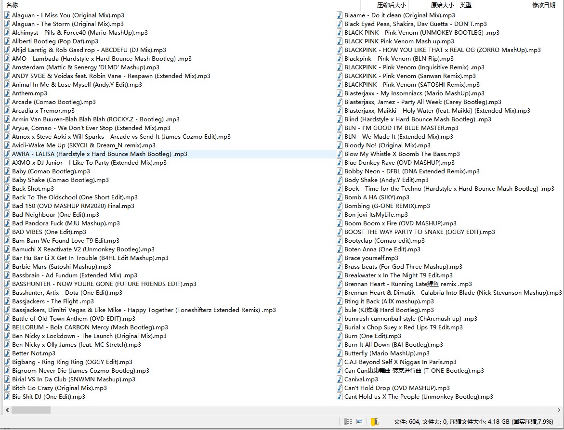
Task: Click the audio icon next to Back Shot.mp3
Action: [7, 189]
